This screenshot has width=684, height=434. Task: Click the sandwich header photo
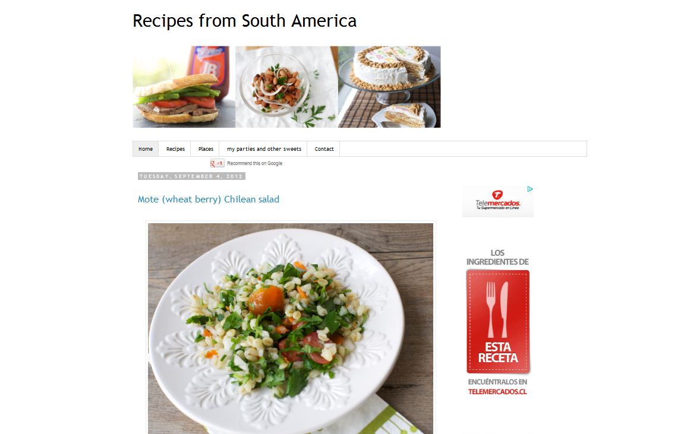[184, 87]
